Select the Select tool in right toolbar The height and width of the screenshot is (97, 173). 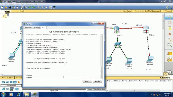pos(169,17)
